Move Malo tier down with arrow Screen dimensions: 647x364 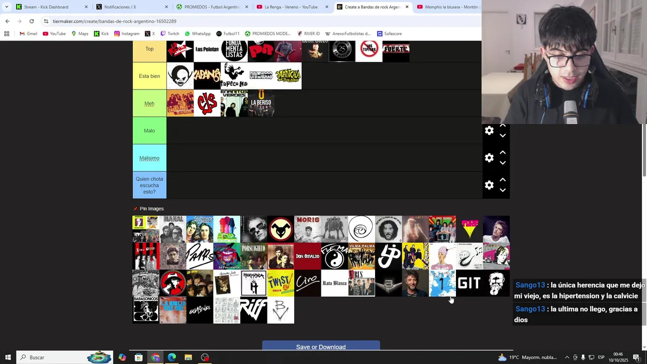point(502,135)
